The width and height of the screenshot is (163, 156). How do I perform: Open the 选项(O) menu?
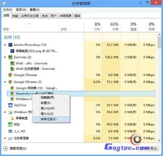pyautogui.click(x=21, y=10)
